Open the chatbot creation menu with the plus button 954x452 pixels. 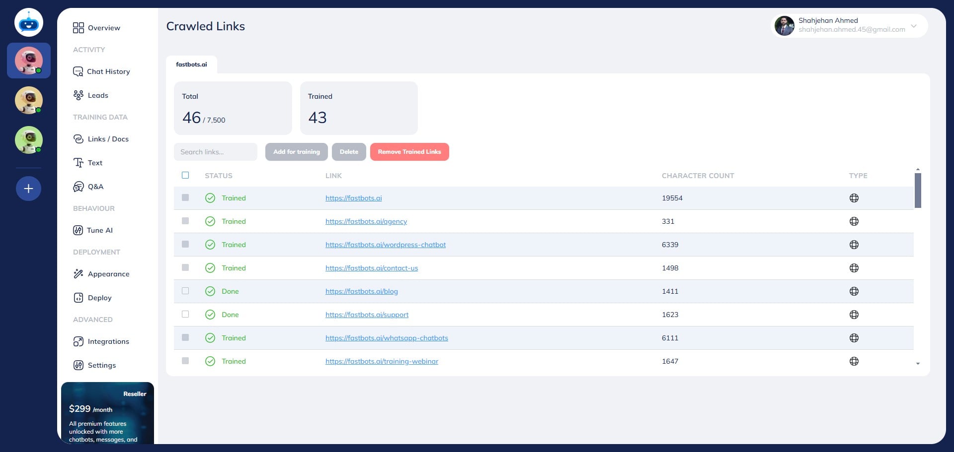(28, 188)
